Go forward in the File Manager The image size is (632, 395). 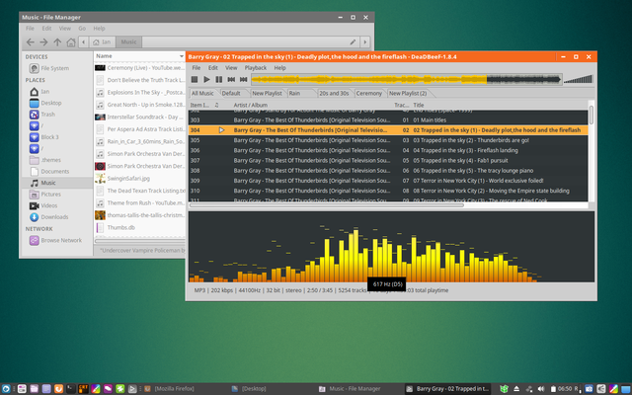(43, 41)
